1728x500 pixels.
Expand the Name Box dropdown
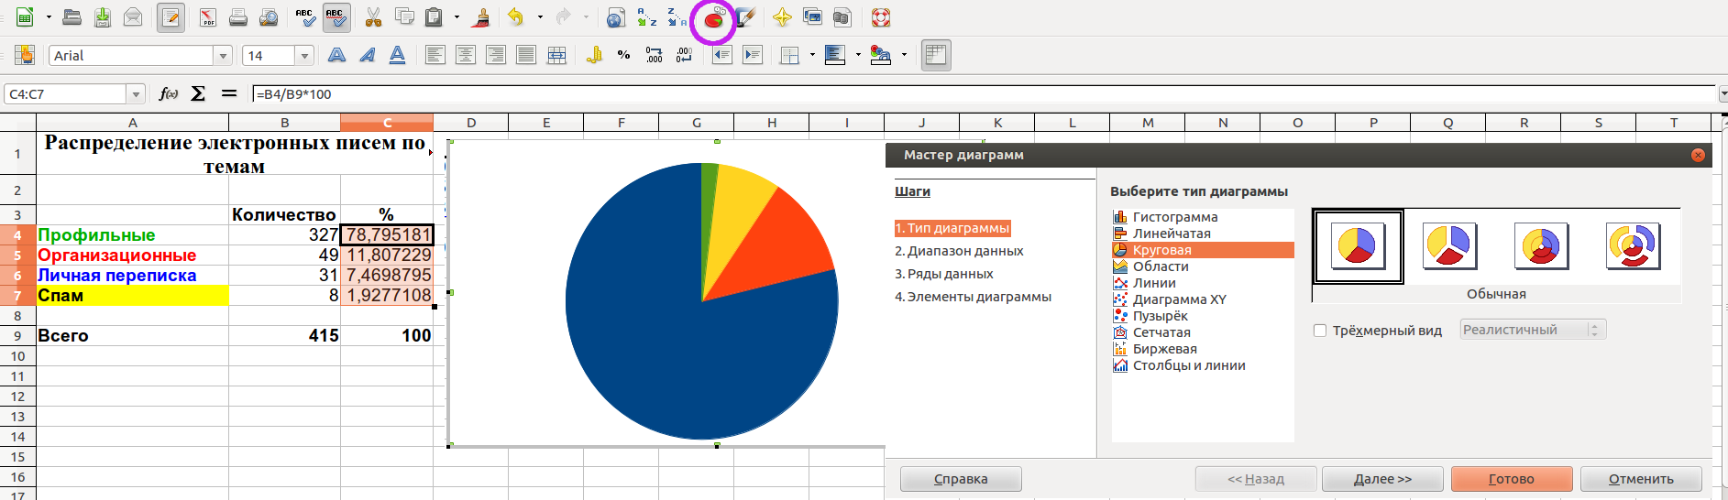pyautogui.click(x=137, y=94)
